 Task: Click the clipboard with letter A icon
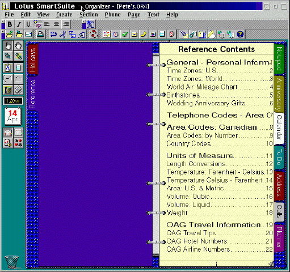point(8,68)
